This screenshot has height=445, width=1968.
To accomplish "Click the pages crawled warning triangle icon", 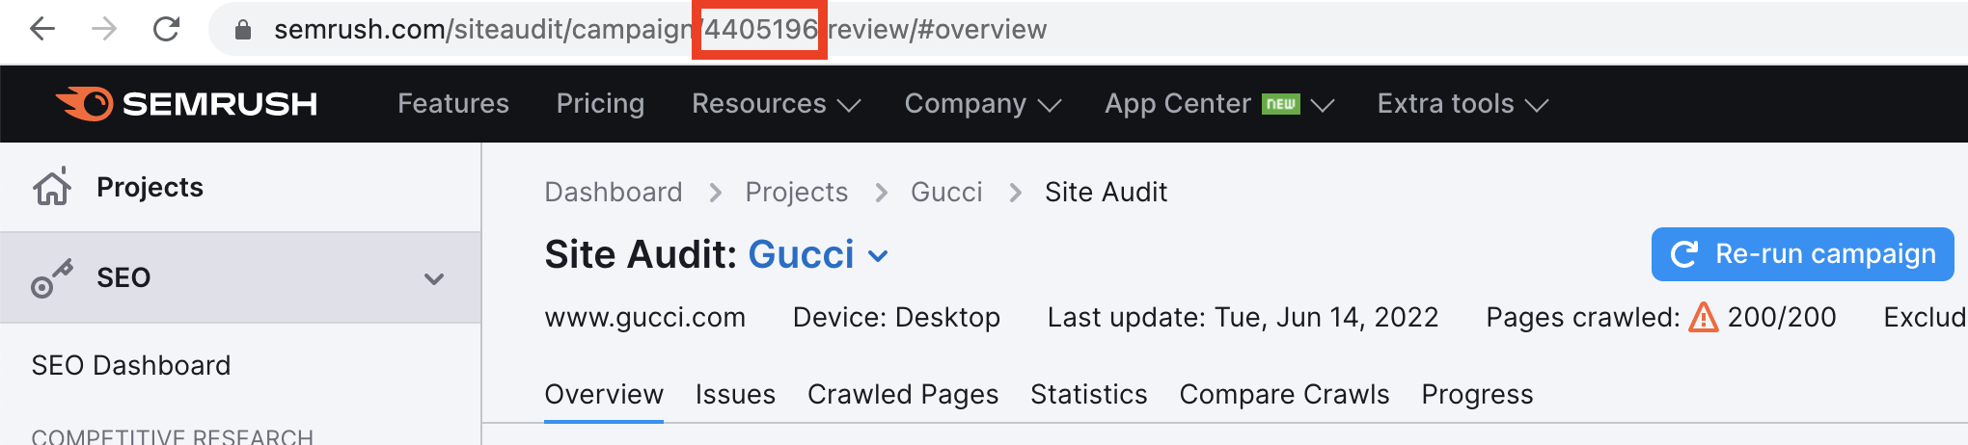I will (1704, 317).
